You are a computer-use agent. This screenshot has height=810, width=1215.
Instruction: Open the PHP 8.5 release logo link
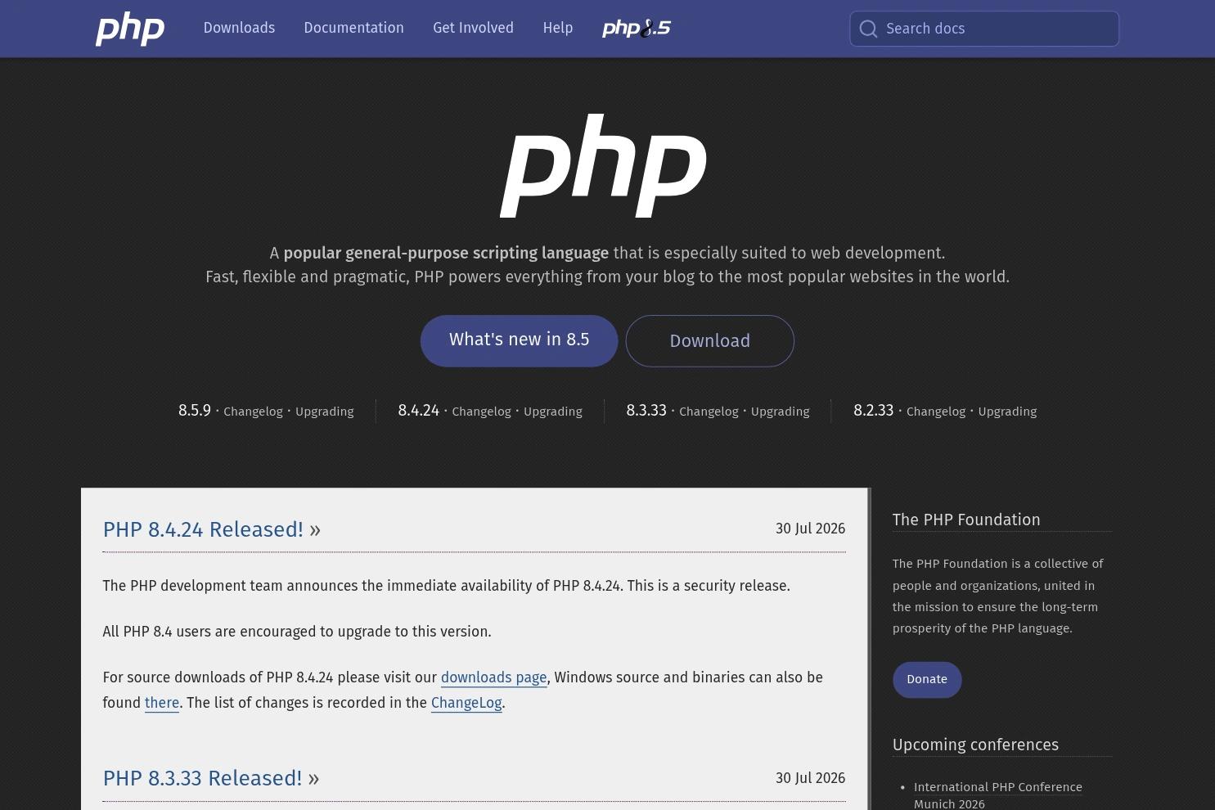pos(636,29)
